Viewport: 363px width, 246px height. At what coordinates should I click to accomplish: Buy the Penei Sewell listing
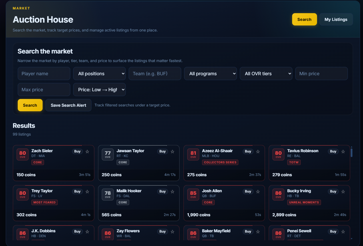click(x=333, y=231)
